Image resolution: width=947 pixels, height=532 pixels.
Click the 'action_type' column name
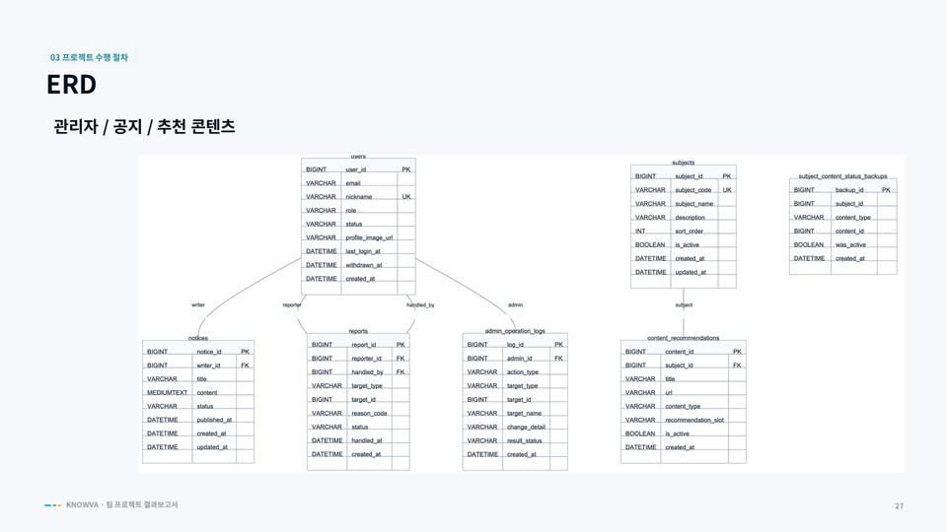523,372
